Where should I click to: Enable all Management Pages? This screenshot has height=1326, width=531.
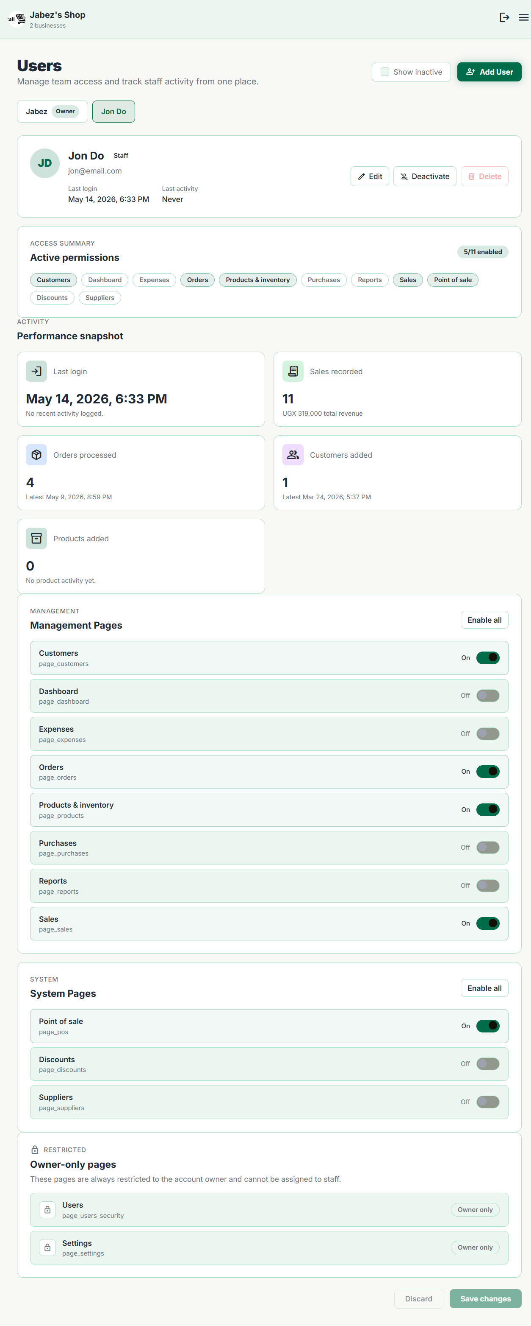pyautogui.click(x=484, y=620)
